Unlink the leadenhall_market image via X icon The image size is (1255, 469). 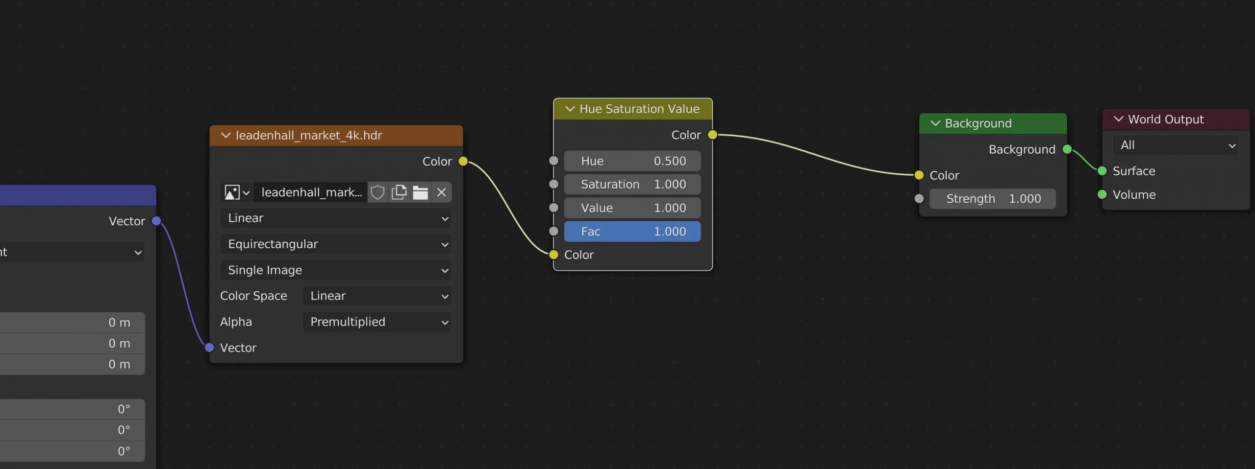pos(441,192)
